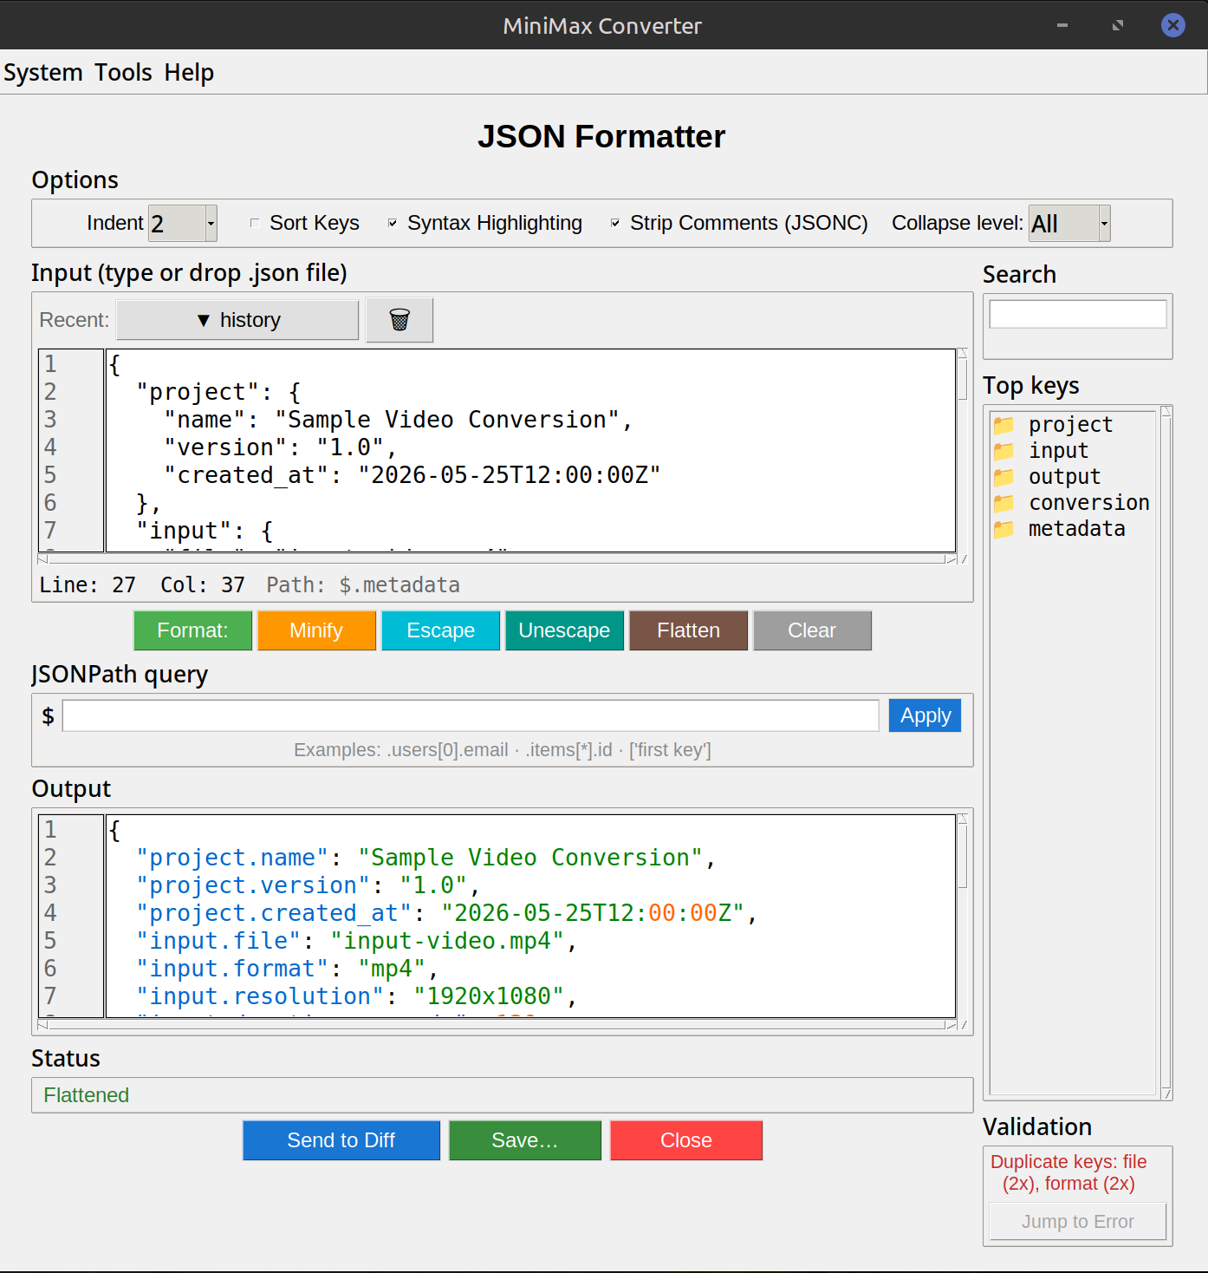
Task: Click the Jump to Error button
Action: 1078,1222
